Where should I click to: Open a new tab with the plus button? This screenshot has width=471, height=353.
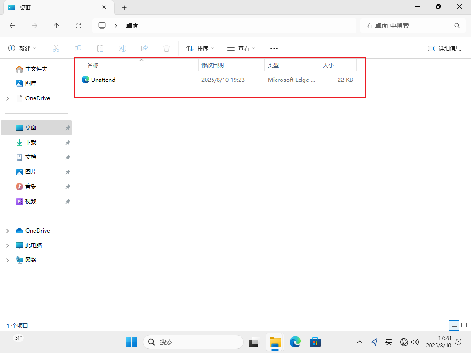pos(124,8)
